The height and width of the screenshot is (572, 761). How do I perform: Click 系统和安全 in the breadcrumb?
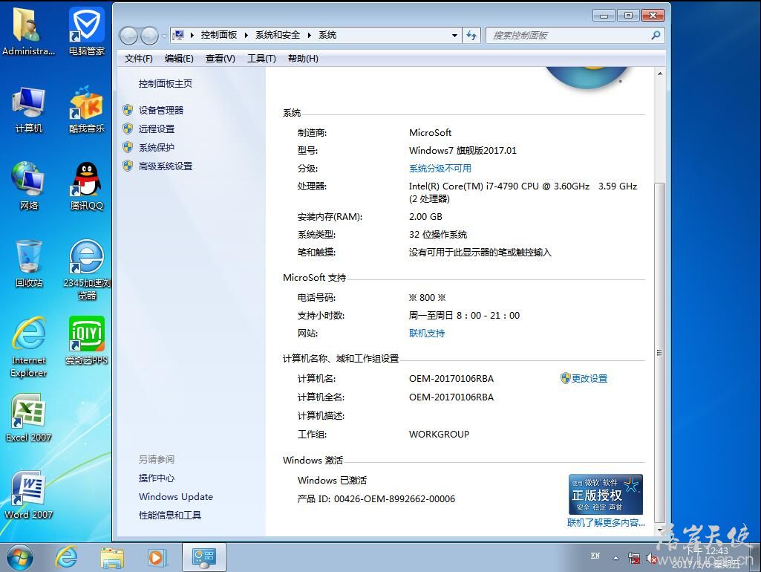pos(278,35)
